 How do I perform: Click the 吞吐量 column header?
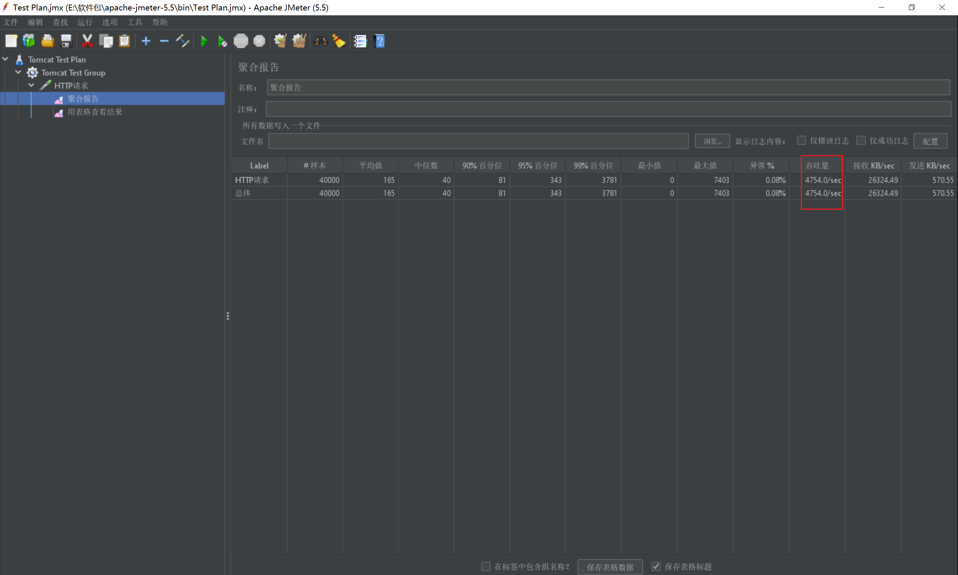(817, 166)
